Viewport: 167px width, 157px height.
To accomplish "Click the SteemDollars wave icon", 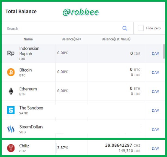I will pyautogui.click(x=11, y=129).
